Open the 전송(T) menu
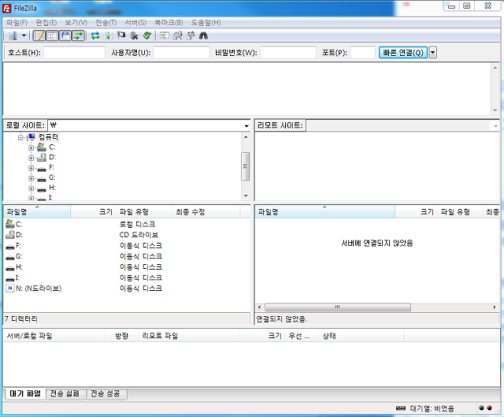 (106, 23)
